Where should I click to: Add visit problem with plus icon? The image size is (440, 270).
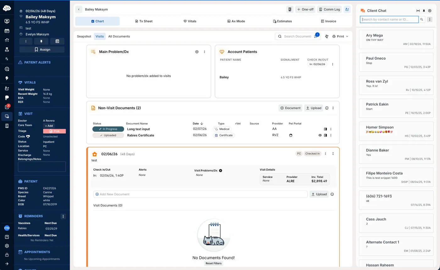(220, 170)
